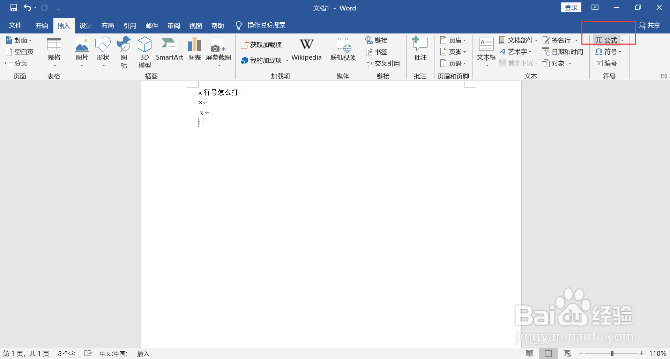
Task: Insert a 空白页 blank page
Action: pyautogui.click(x=20, y=52)
